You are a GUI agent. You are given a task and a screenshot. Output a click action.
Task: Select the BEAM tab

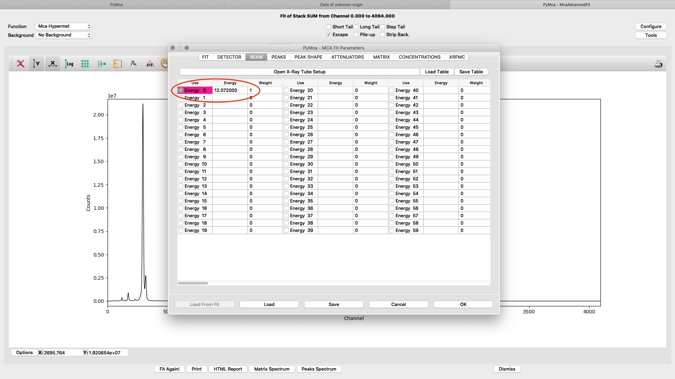[256, 57]
